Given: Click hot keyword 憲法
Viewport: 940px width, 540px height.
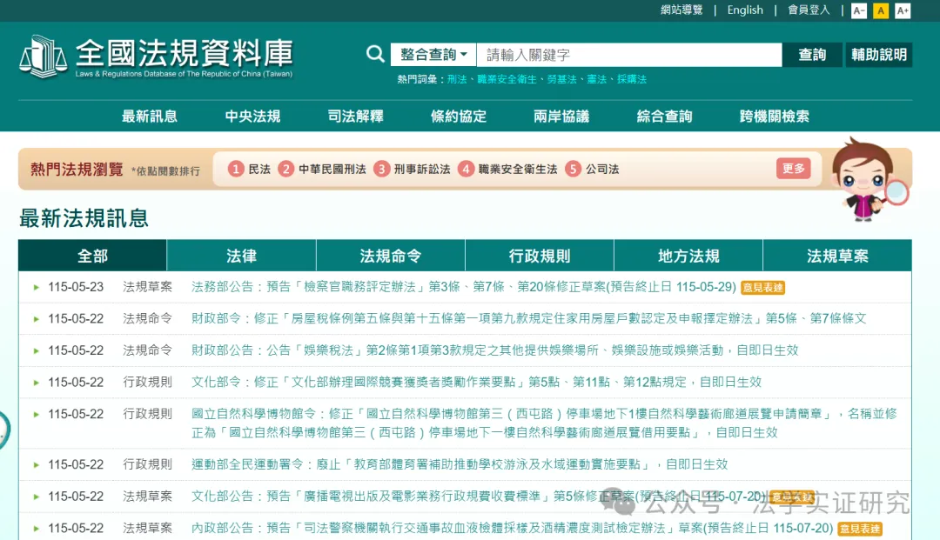Looking at the screenshot, I should [x=596, y=79].
